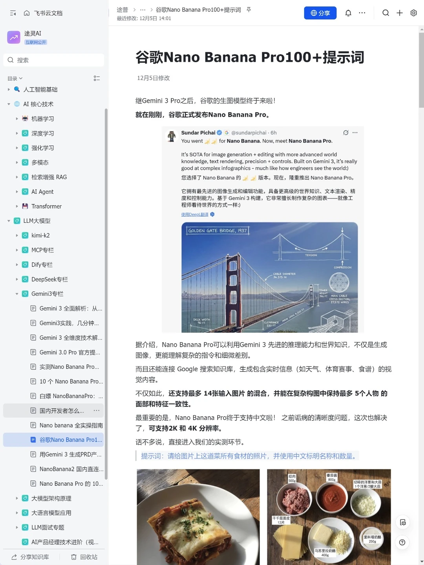Click the Grok icon in tweet
This screenshot has width=424, height=565.
345,133
